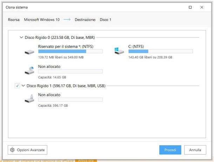Click the 'Disco 1' destination text
Viewport: 214px width, 162px height.
(x=106, y=20)
